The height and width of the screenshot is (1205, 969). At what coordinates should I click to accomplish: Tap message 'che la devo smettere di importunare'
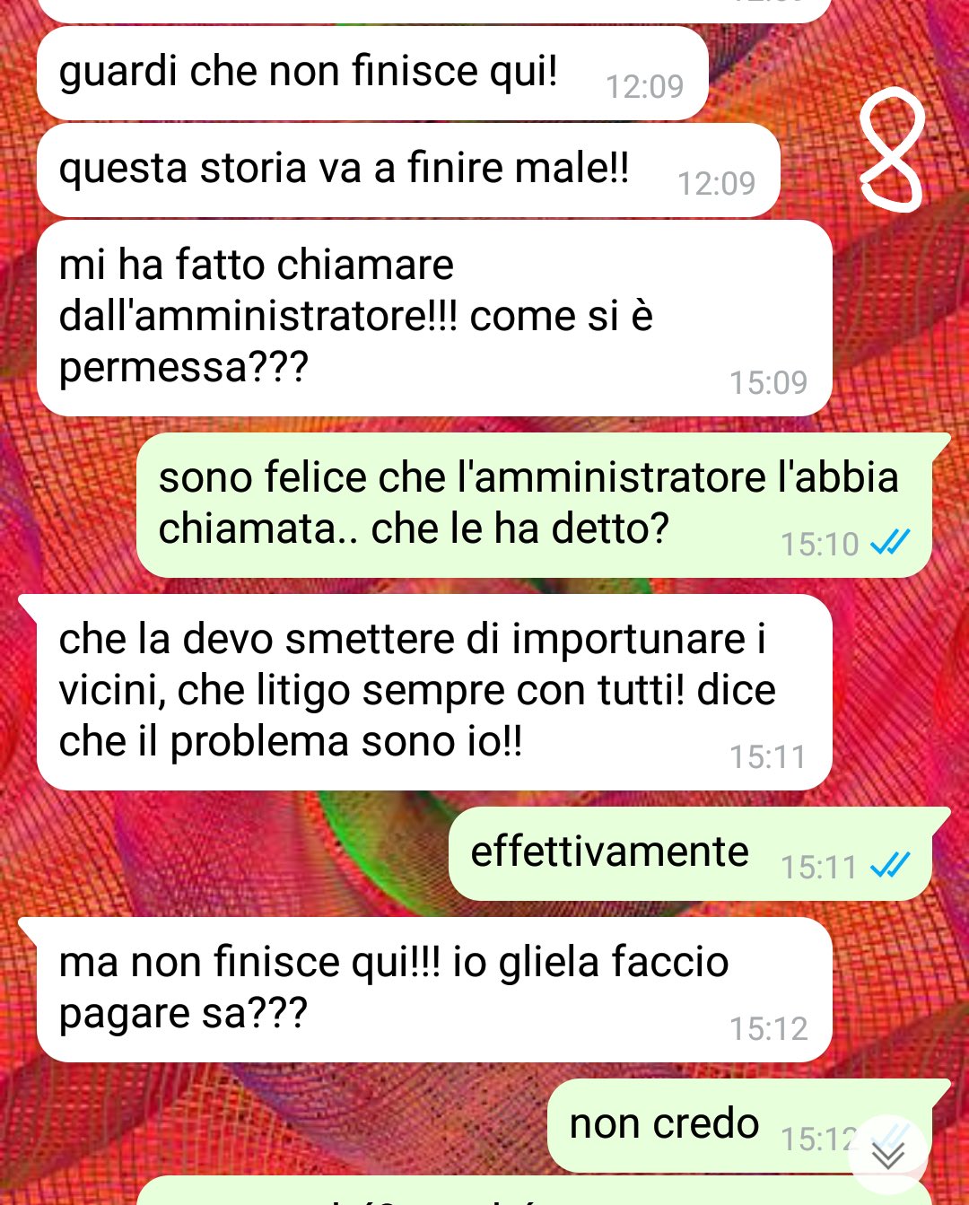[434, 692]
